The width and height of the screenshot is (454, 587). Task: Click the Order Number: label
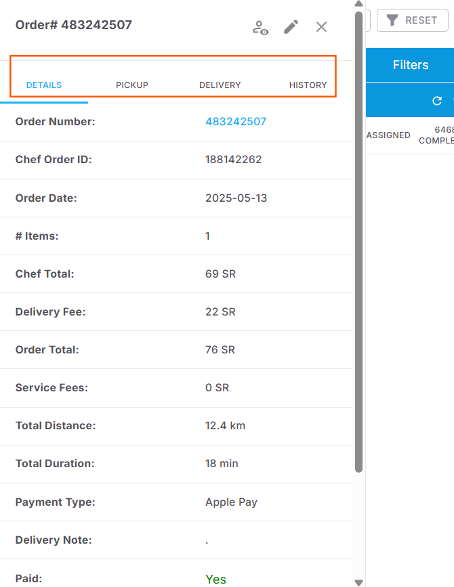[x=55, y=122]
